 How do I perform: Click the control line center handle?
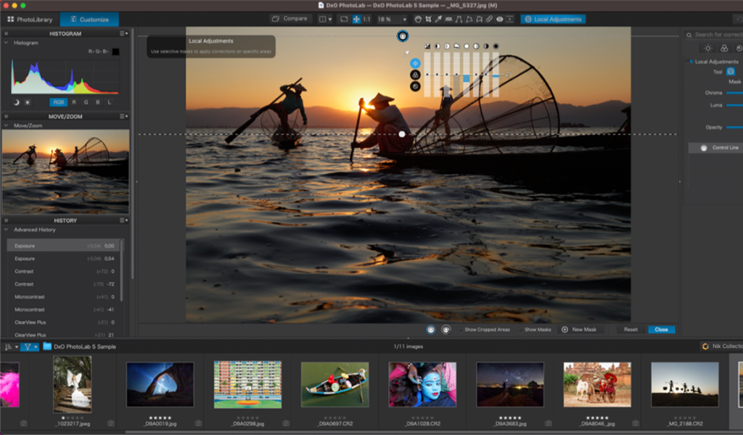coord(402,134)
